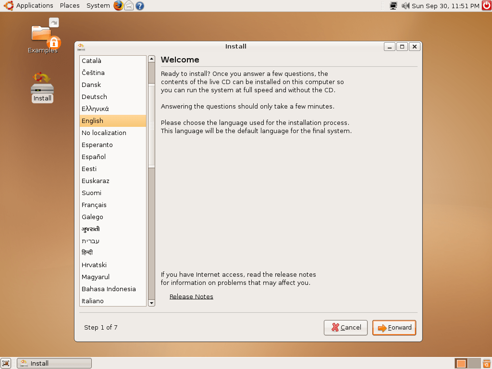Open the network monitor tray icon

tap(393, 6)
